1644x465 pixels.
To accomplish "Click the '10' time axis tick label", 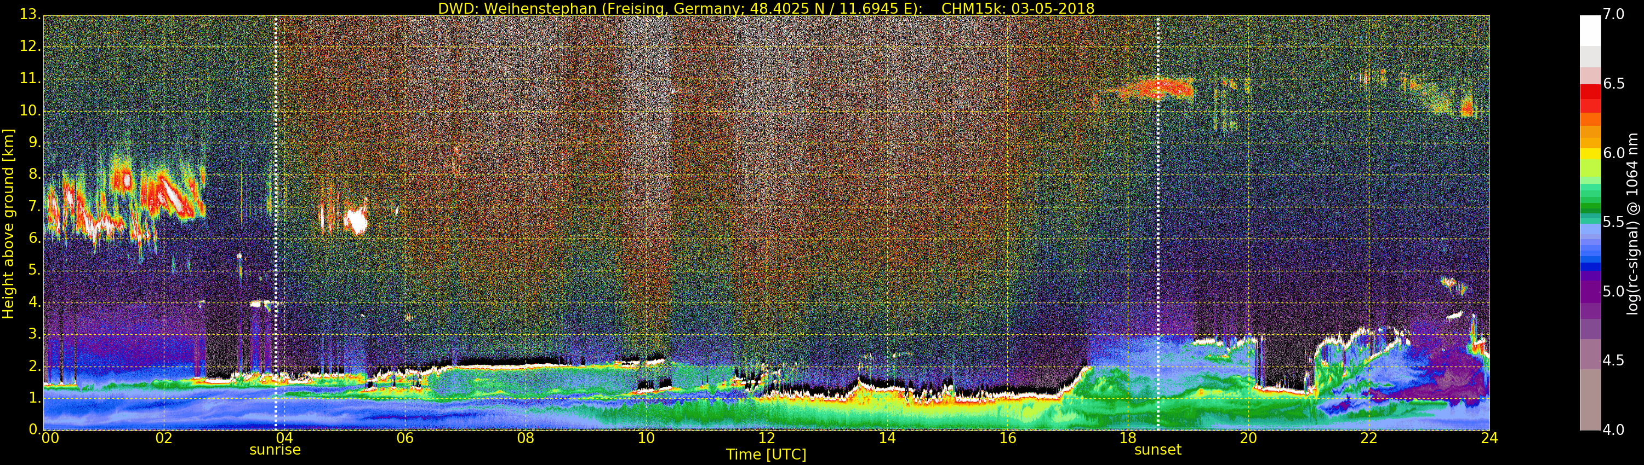I will pos(646,438).
